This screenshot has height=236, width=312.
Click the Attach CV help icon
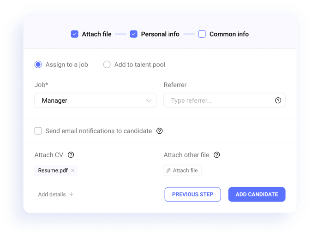tap(71, 155)
